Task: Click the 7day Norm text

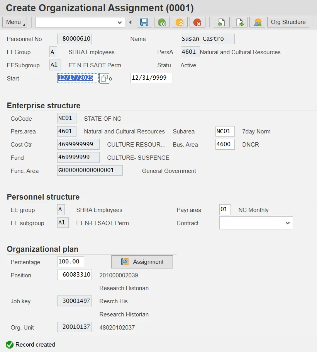Action: 256,132
